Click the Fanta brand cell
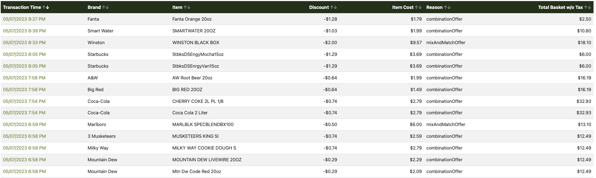 93,19
